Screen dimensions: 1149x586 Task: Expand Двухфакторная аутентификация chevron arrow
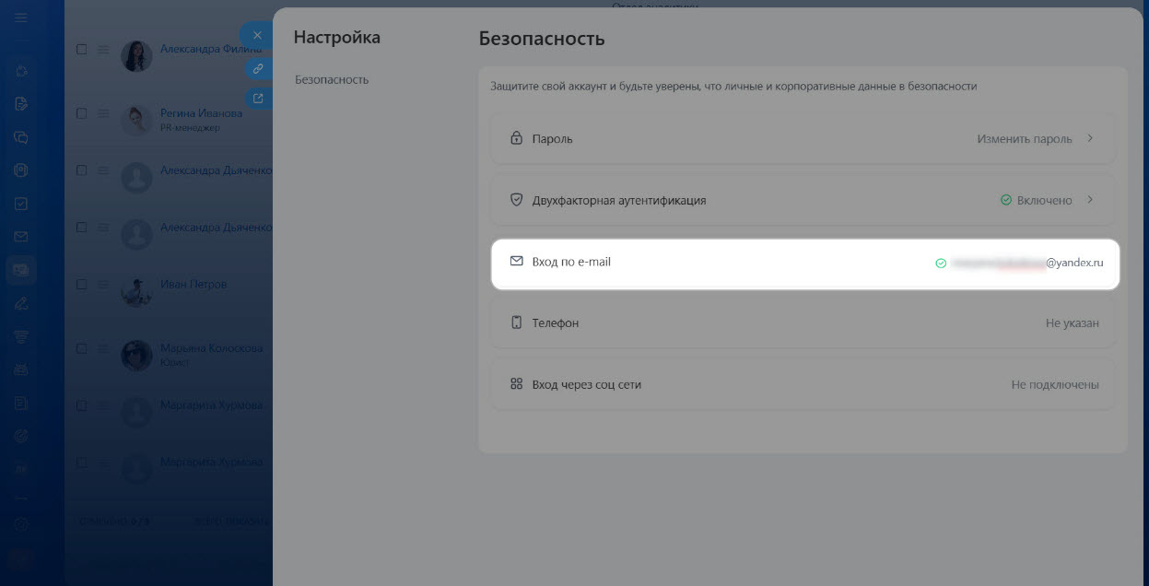pos(1090,200)
